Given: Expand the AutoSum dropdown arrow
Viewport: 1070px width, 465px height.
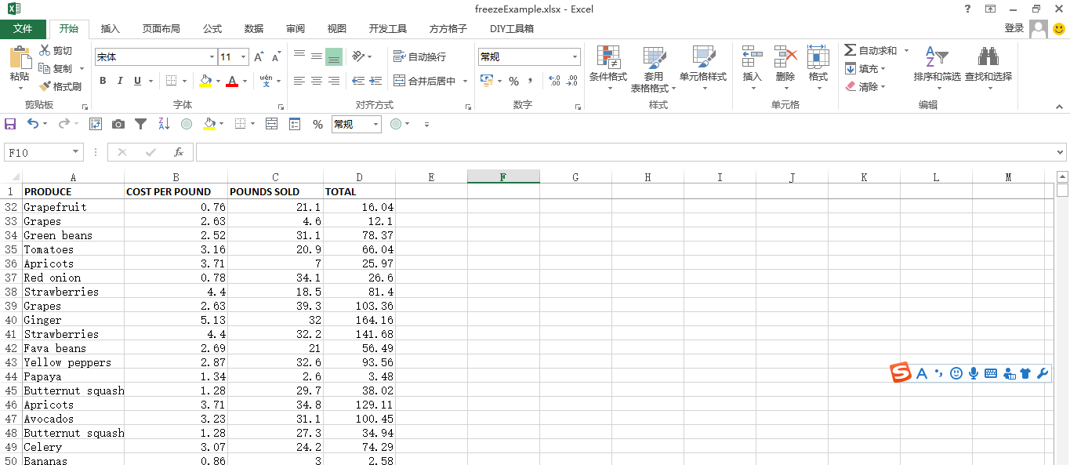Looking at the screenshot, I should click(906, 50).
